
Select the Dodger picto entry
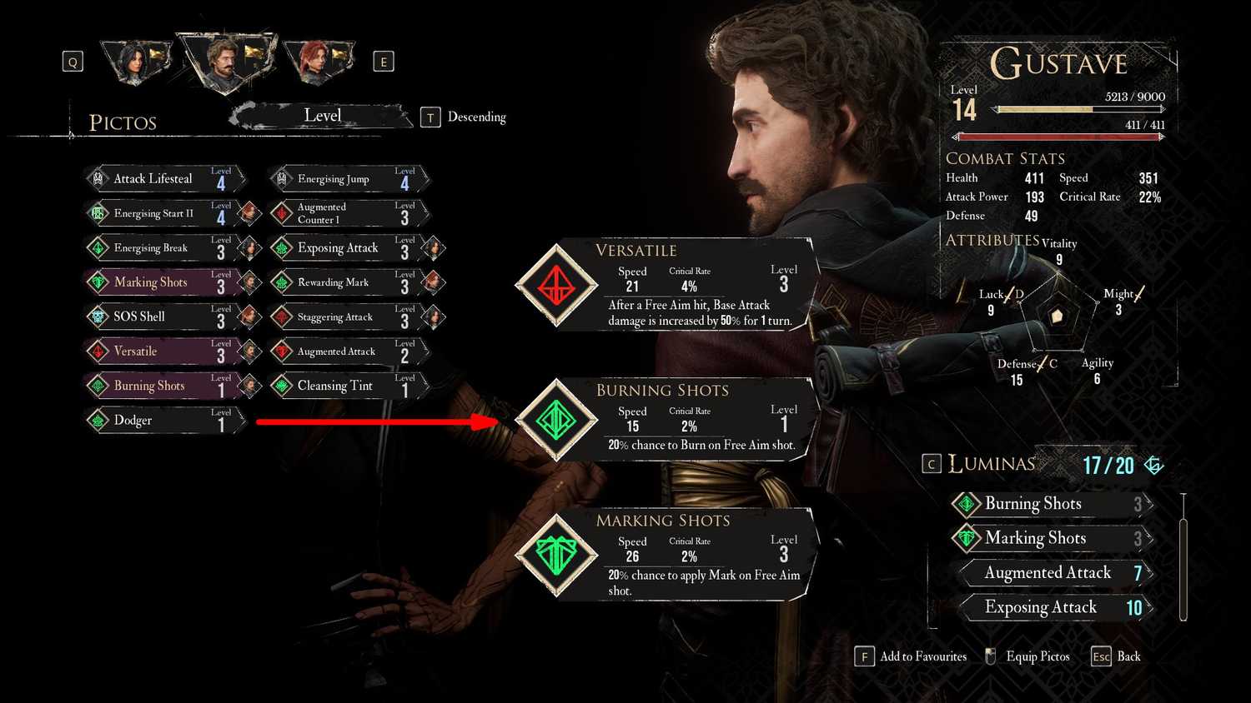coord(164,421)
